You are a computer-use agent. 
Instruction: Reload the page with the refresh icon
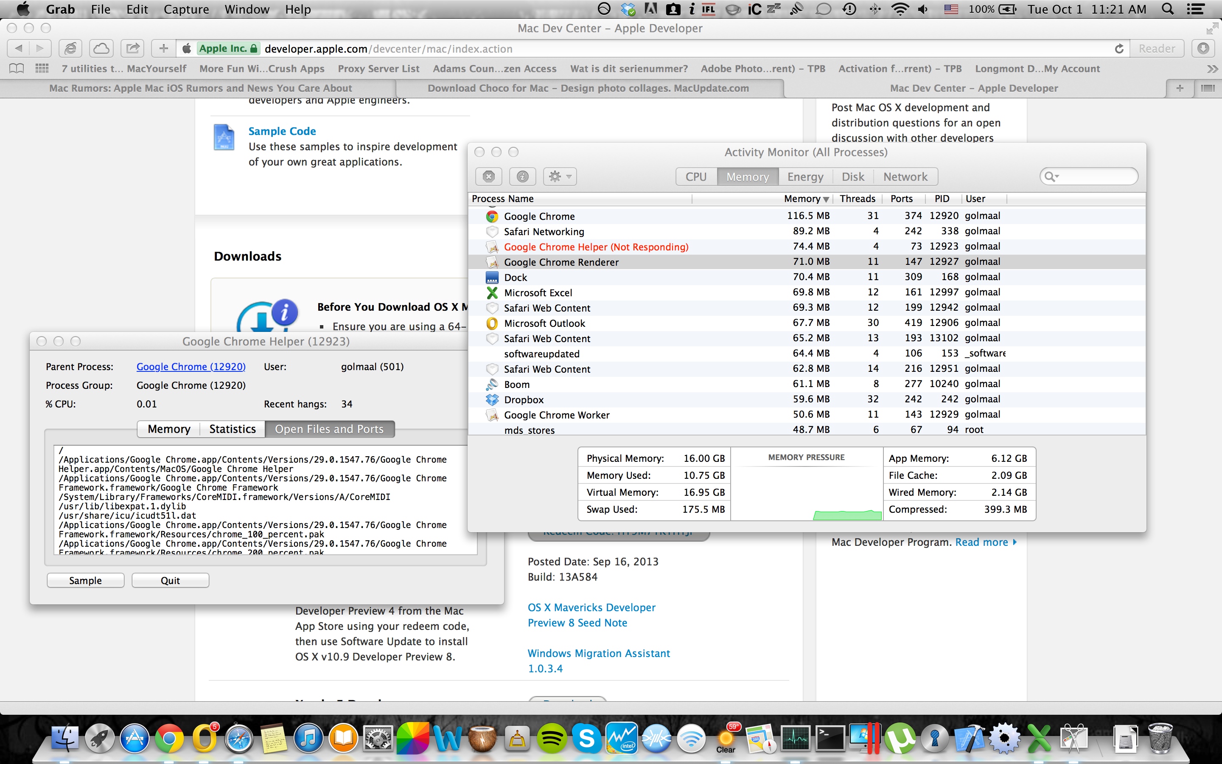point(1119,48)
